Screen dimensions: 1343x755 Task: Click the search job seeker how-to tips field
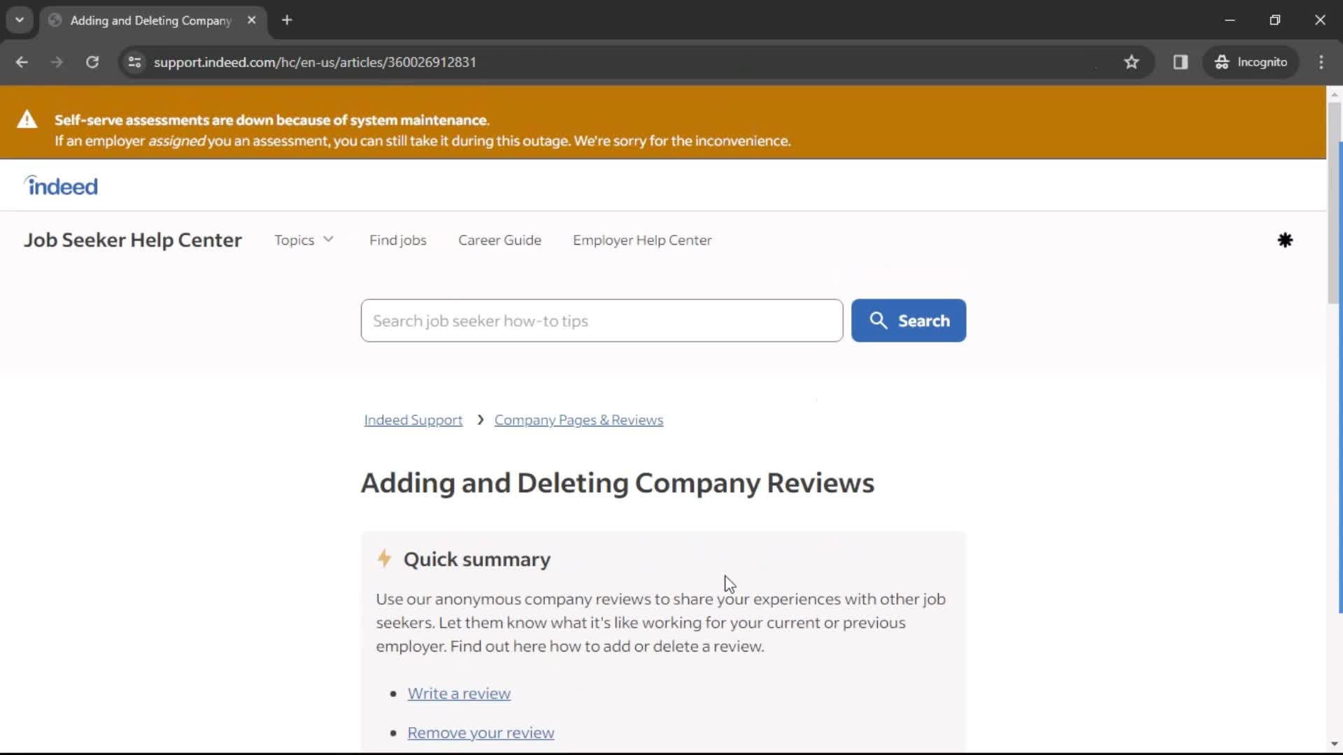pos(602,321)
